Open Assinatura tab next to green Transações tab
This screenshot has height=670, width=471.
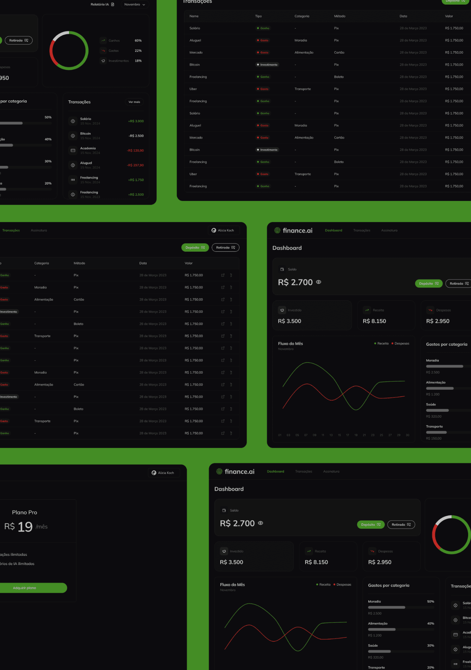tap(39, 230)
